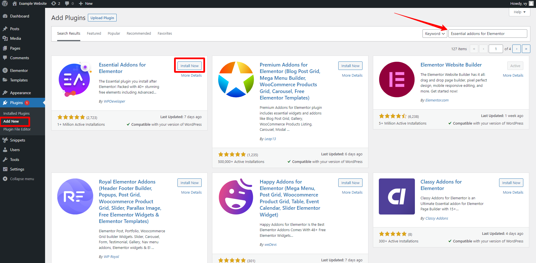Click the WordPress logo icon
The height and width of the screenshot is (263, 536).
5,3
